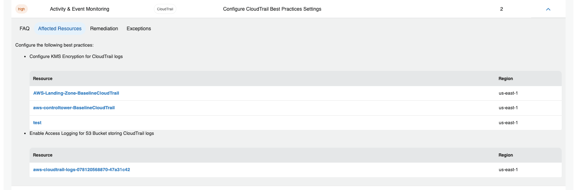Image resolution: width=577 pixels, height=190 pixels.
Task: Open the test trail resource link
Action: click(x=37, y=123)
